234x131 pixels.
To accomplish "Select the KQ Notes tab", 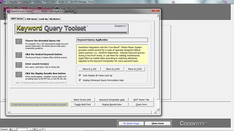I will (55, 19).
